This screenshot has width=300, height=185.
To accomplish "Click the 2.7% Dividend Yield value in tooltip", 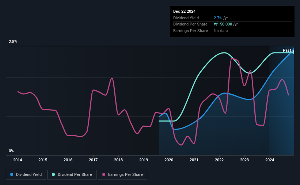I will coord(218,18).
